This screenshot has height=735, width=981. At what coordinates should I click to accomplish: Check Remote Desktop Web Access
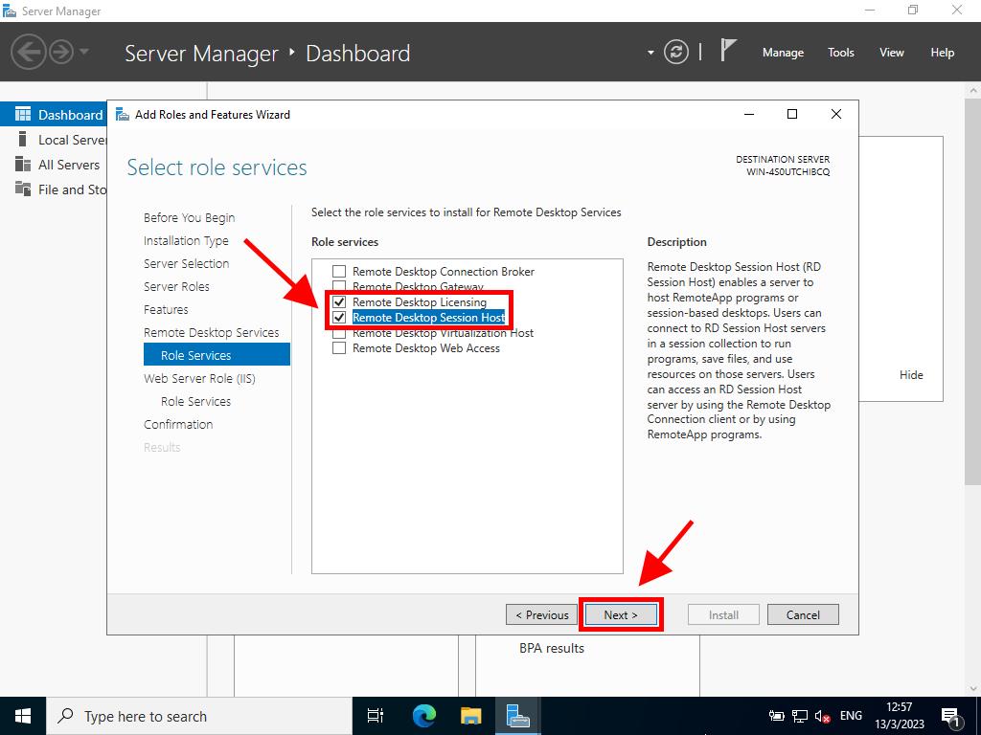[x=339, y=348]
